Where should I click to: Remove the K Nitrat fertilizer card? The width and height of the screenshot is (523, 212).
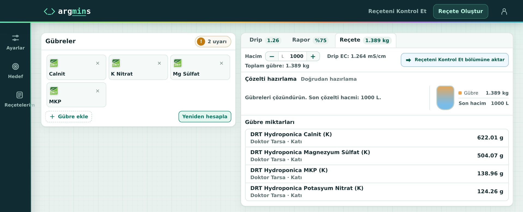pos(159,63)
